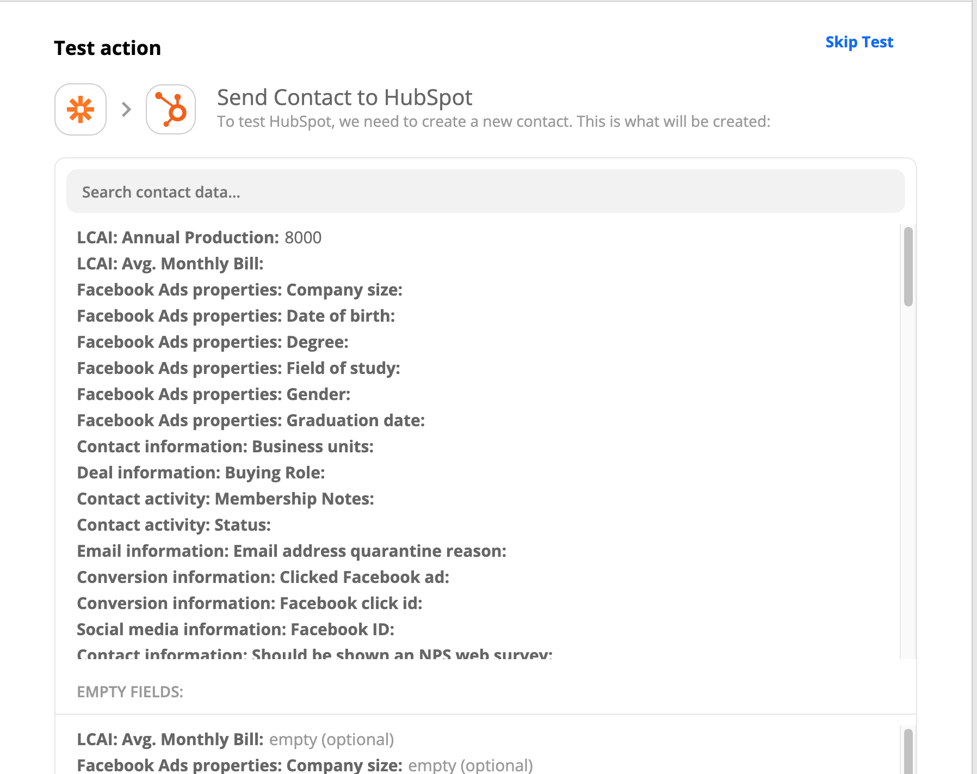
Task: Click Social media information: Facebook ID row
Action: point(236,629)
